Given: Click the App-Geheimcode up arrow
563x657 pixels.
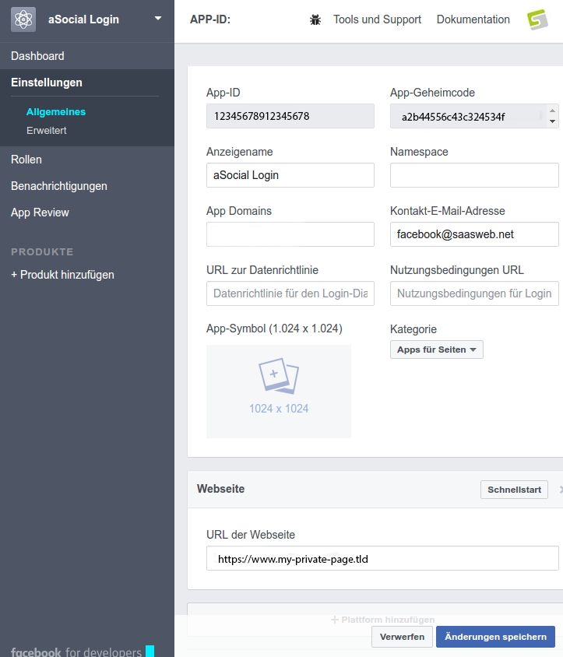Looking at the screenshot, I should click(552, 111).
